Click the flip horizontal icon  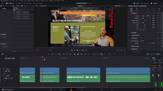point(140,30)
